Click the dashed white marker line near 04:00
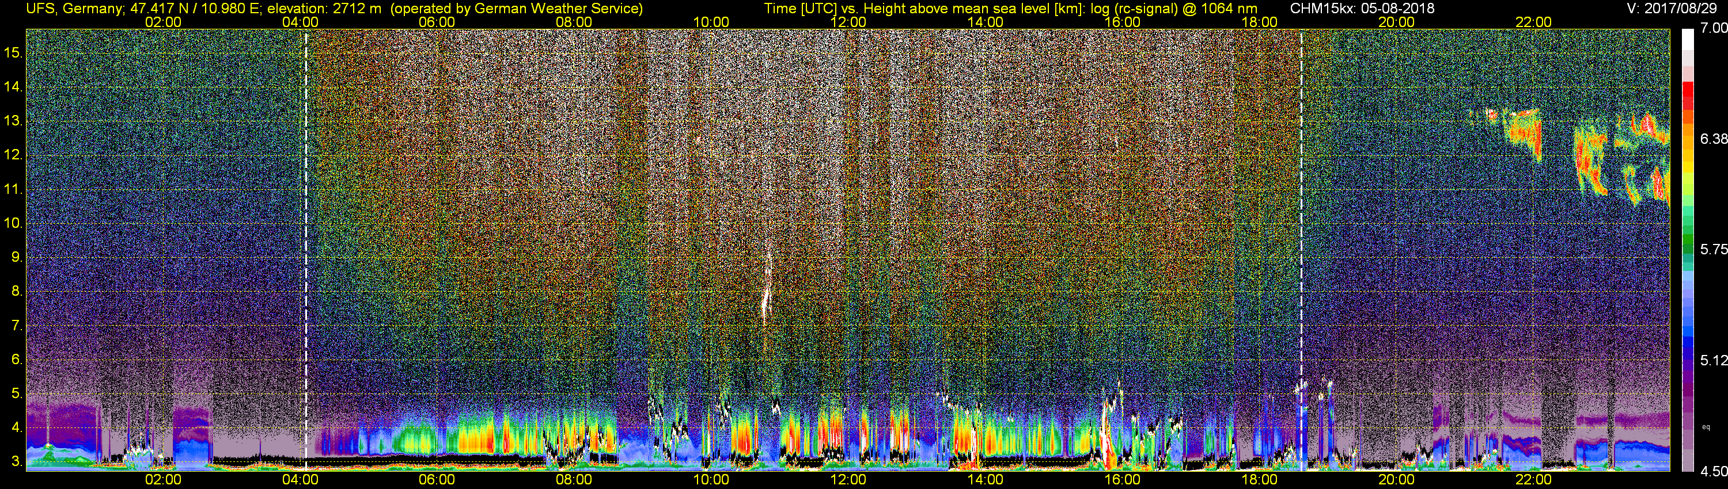This screenshot has width=1728, height=489. pos(306,250)
